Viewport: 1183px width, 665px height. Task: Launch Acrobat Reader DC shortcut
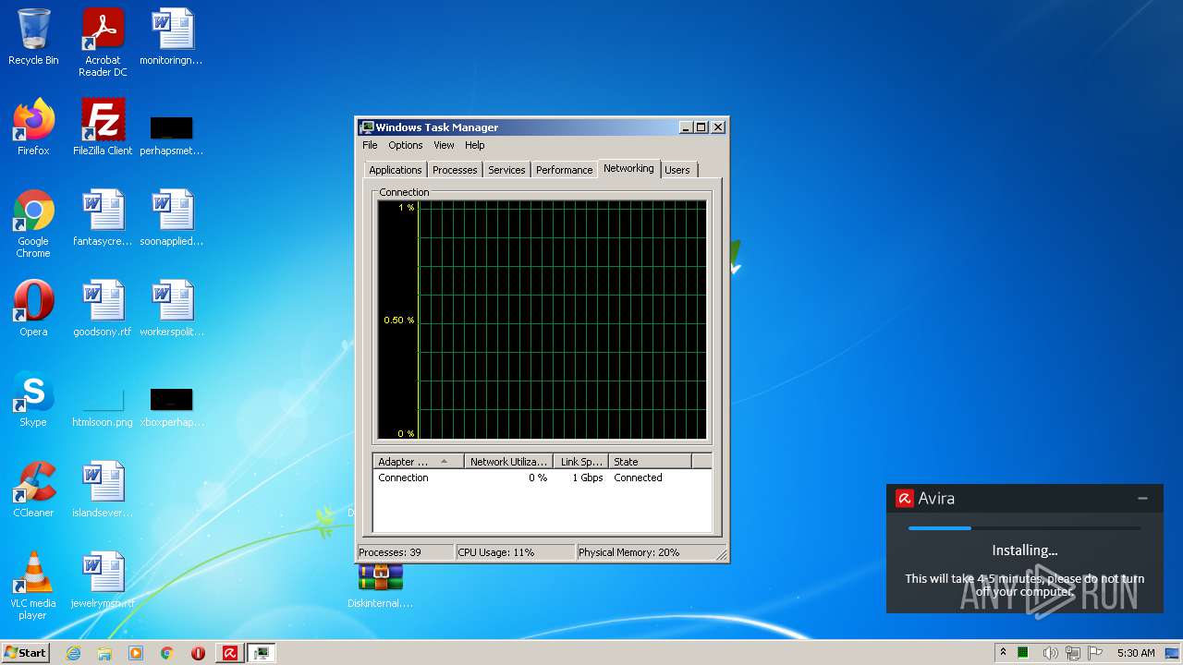coord(103,42)
